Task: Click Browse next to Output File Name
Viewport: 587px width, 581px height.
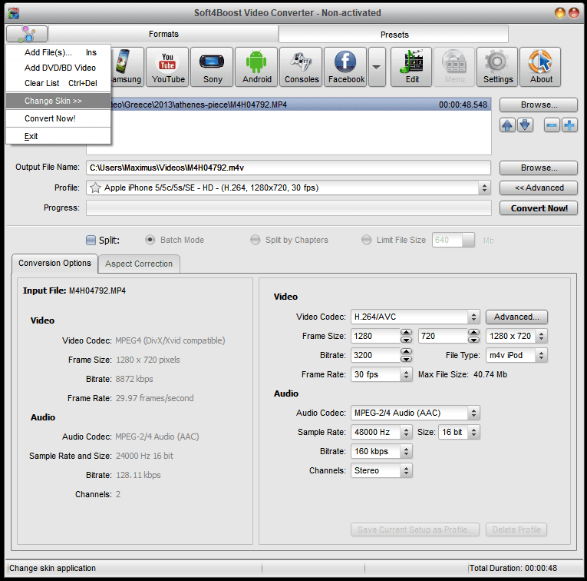Action: pos(539,168)
